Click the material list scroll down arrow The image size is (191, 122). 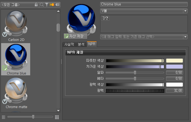[x=58, y=111]
